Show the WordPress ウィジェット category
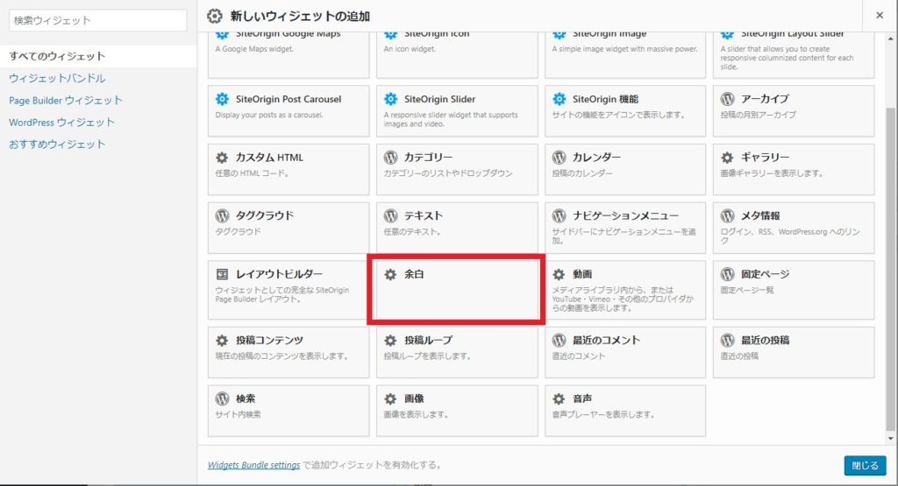The width and height of the screenshot is (898, 486). 61,122
